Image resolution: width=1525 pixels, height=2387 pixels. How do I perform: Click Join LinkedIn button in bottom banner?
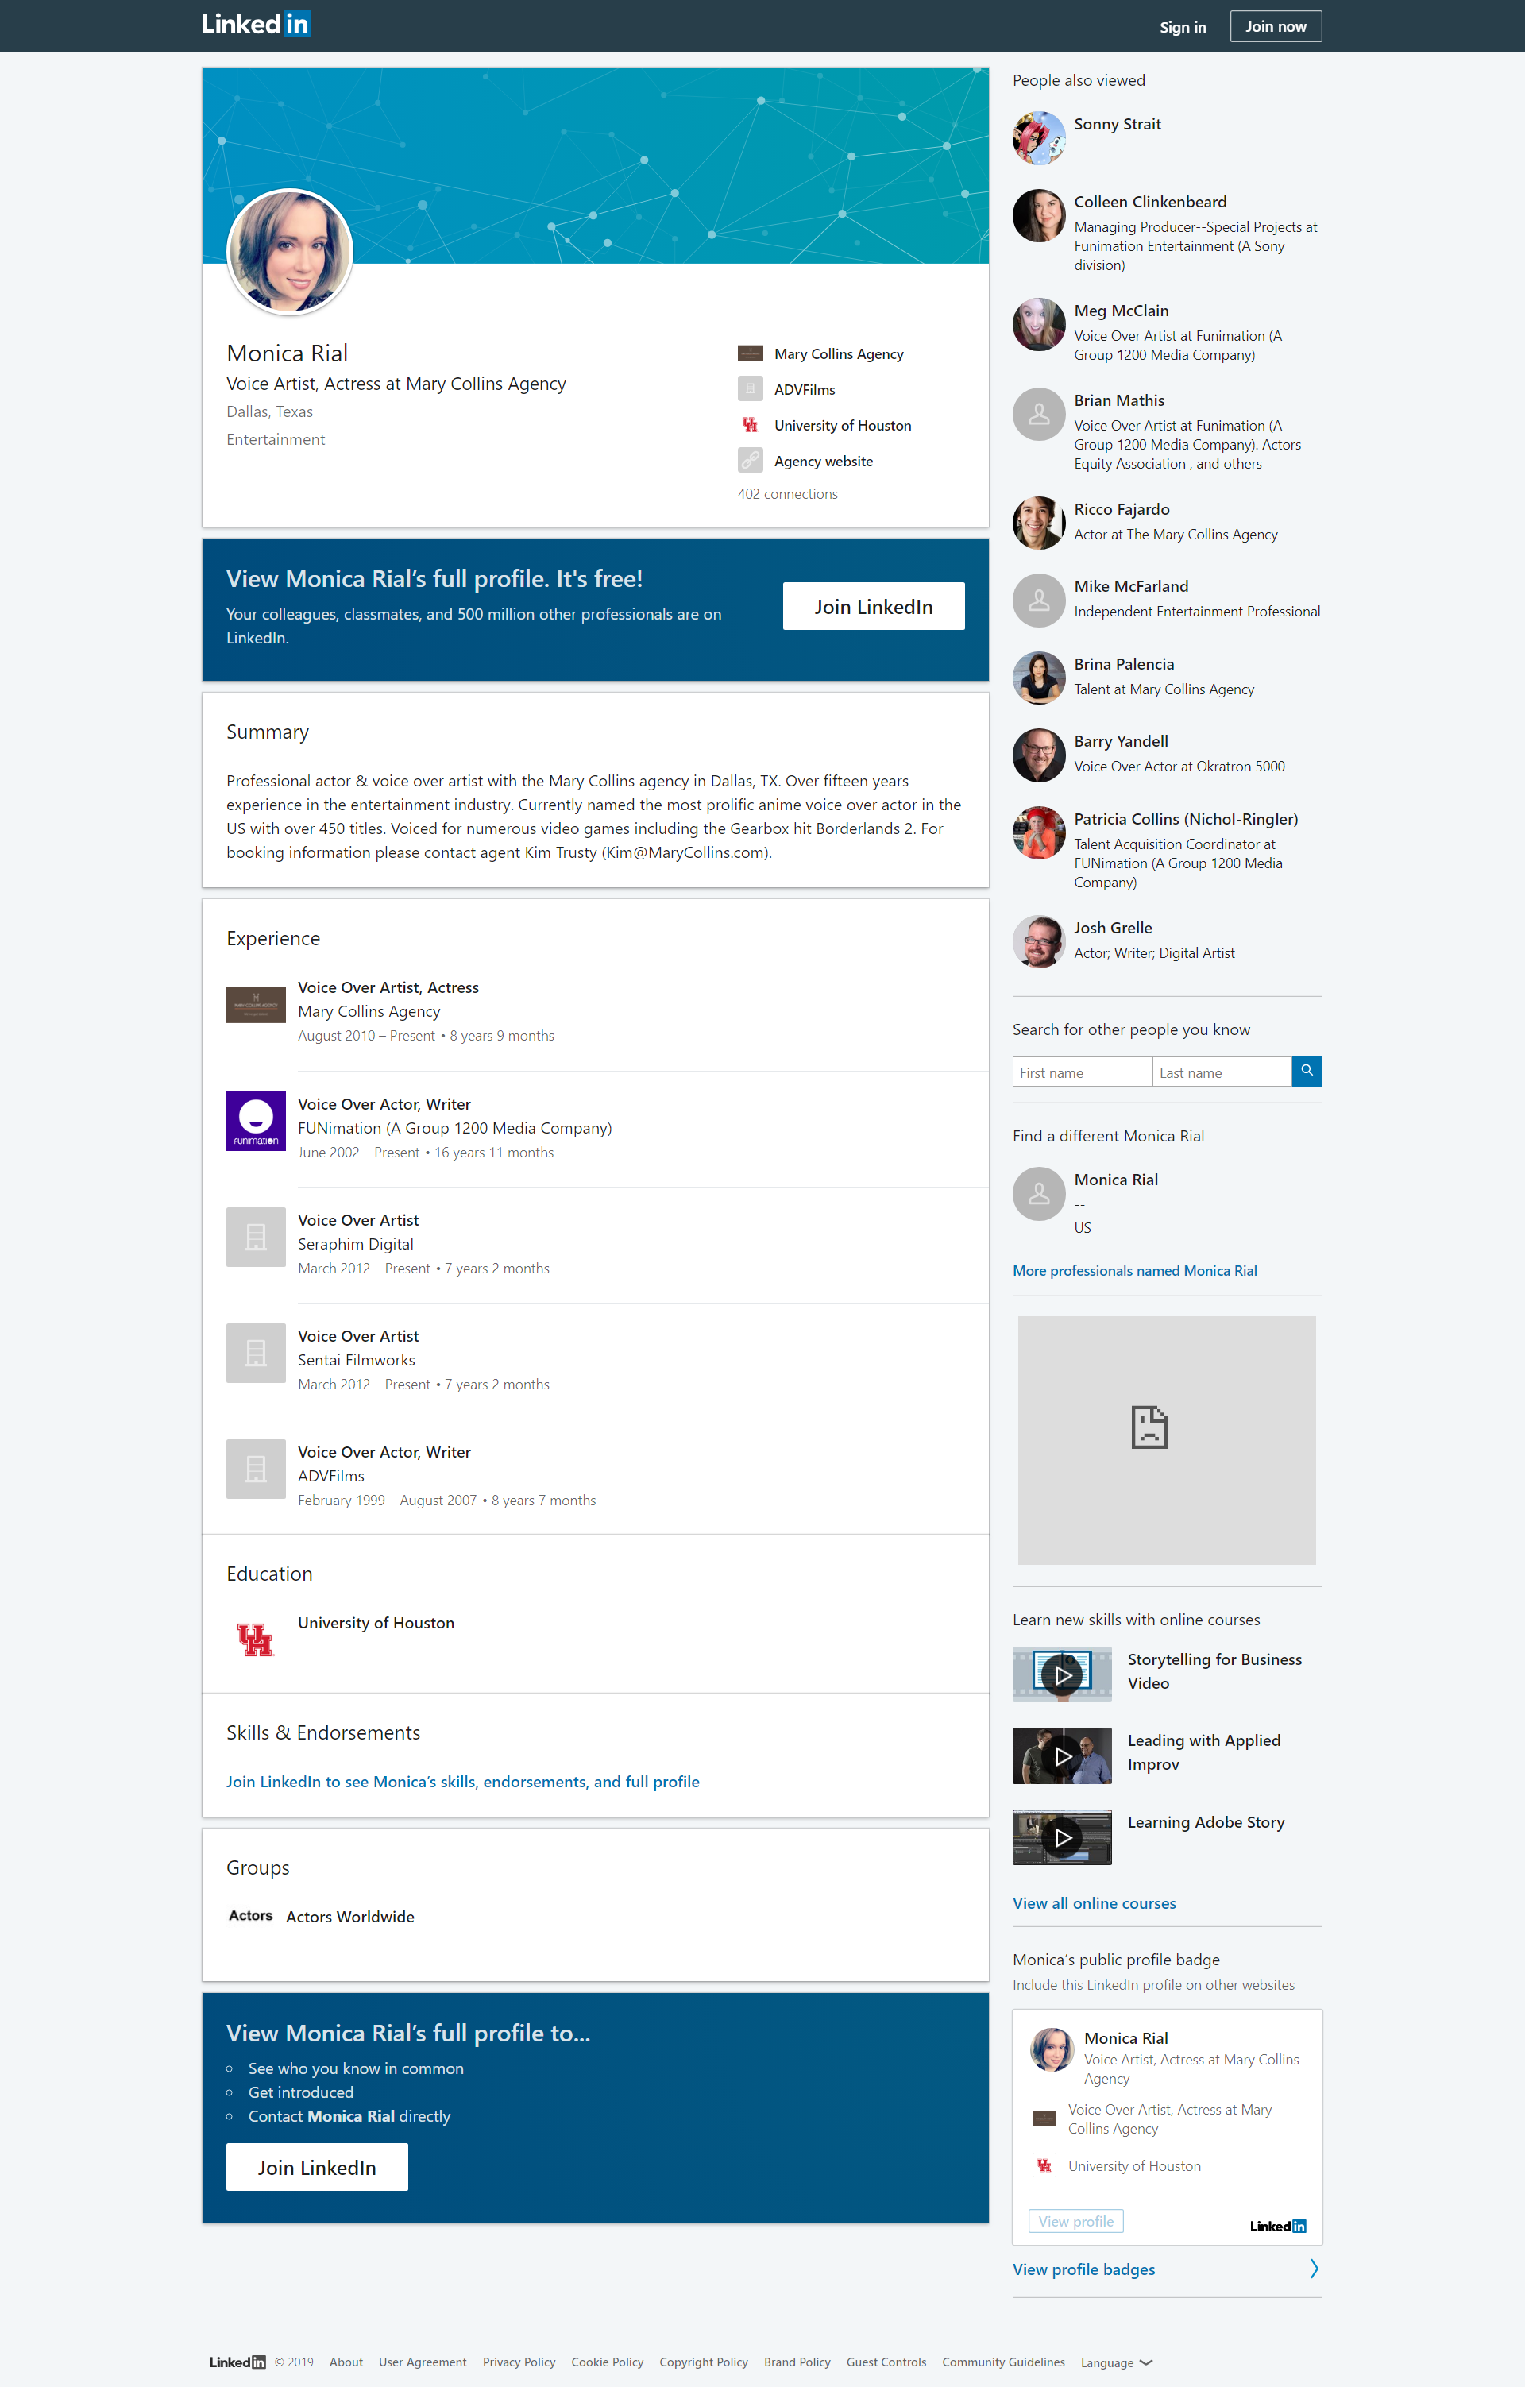[x=316, y=2167]
